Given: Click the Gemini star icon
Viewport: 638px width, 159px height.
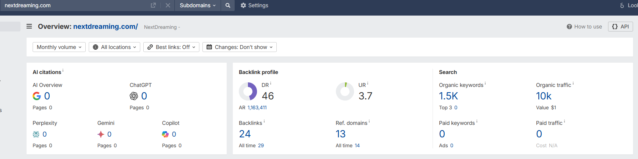Looking at the screenshot, I should pyautogui.click(x=101, y=134).
